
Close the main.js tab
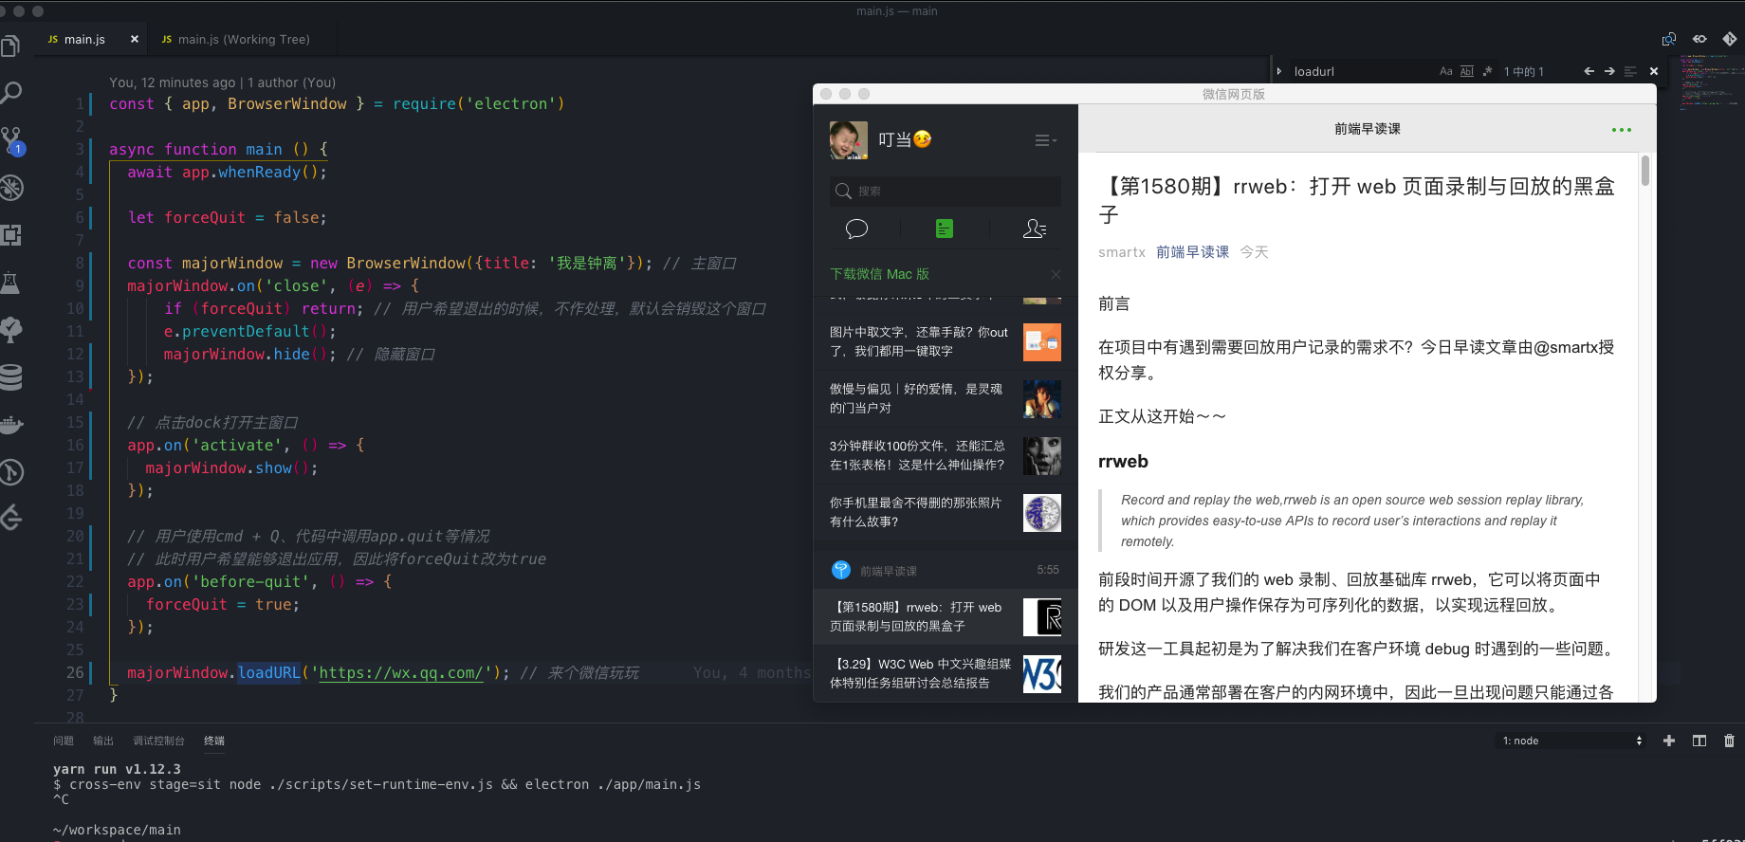135,39
